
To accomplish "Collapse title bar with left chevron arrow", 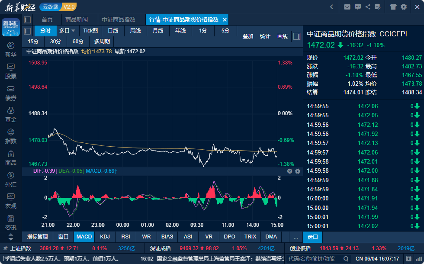I will click(x=331, y=7).
